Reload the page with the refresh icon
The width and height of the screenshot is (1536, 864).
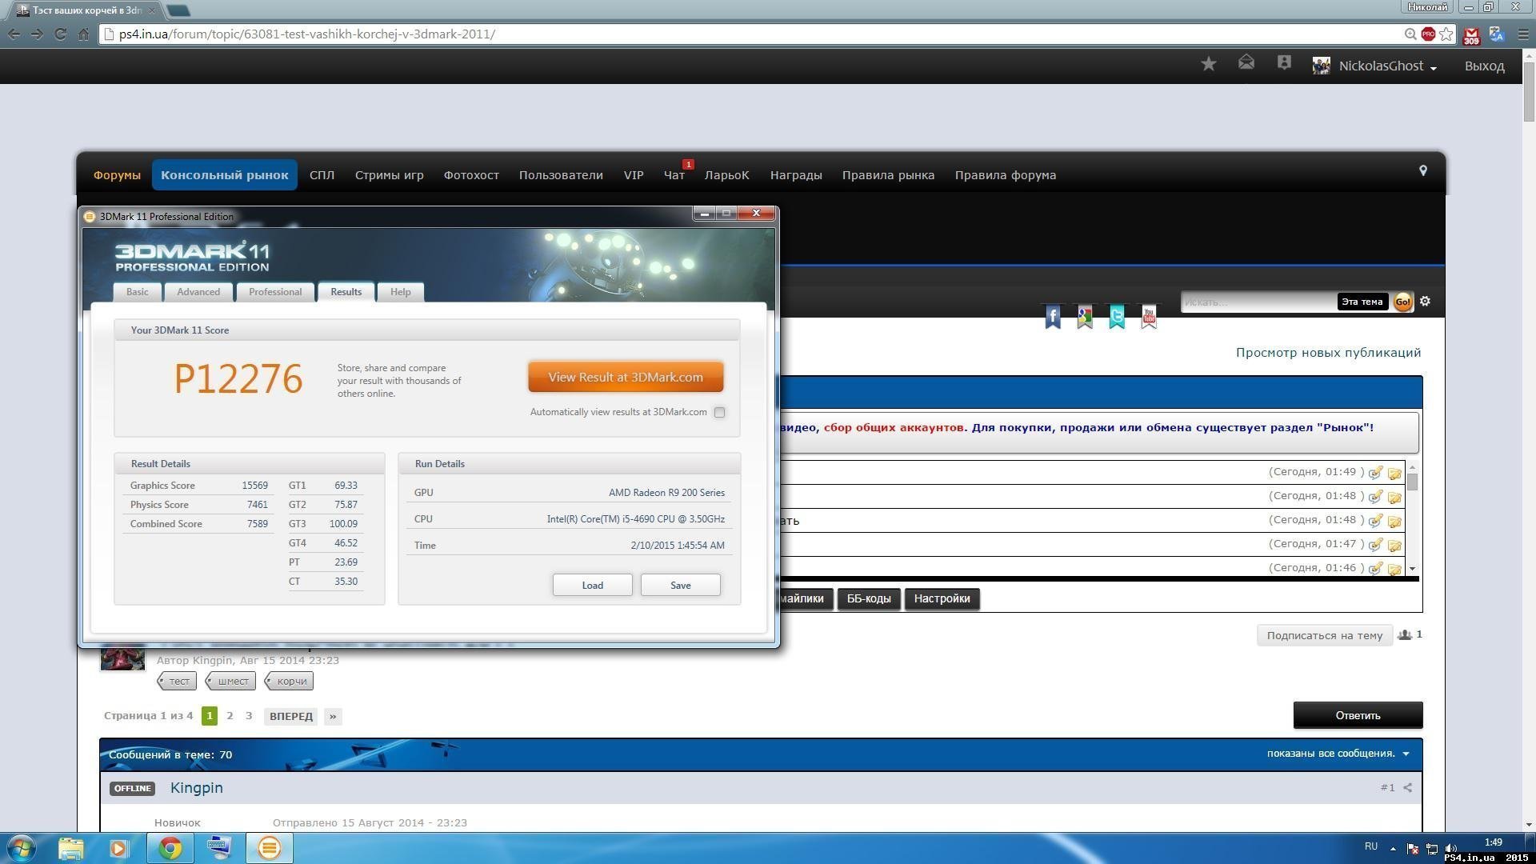point(60,34)
